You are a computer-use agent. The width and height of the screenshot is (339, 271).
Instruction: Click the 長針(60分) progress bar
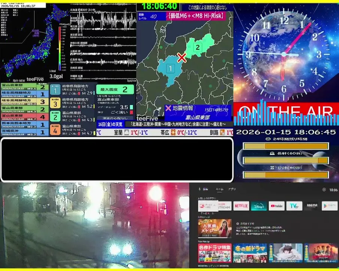click(286, 160)
